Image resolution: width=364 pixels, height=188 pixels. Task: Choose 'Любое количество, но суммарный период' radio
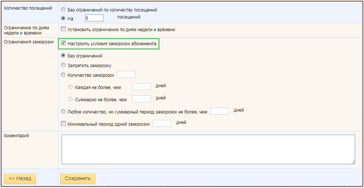pyautogui.click(x=63, y=112)
